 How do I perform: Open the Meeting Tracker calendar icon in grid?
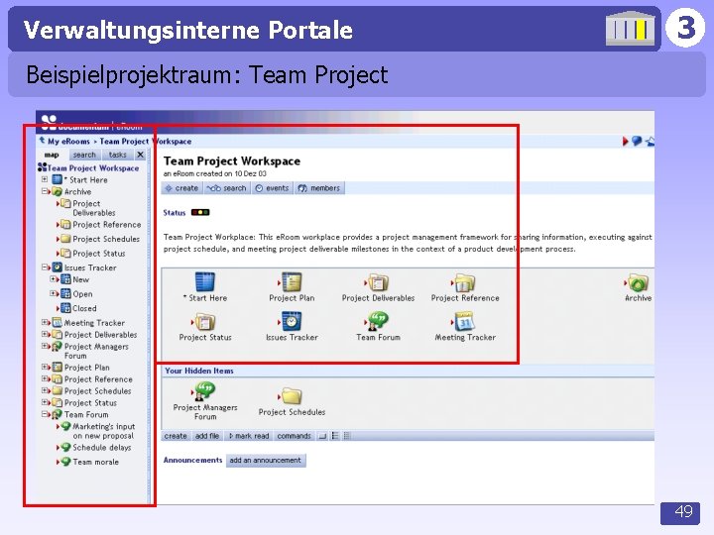pos(464,321)
